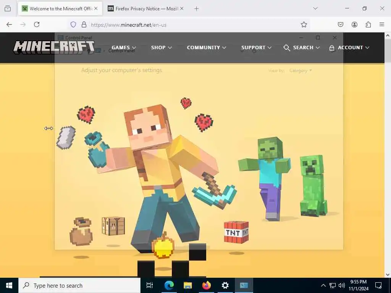Open Task View on taskbar
This screenshot has height=293, width=391.
(x=149, y=285)
